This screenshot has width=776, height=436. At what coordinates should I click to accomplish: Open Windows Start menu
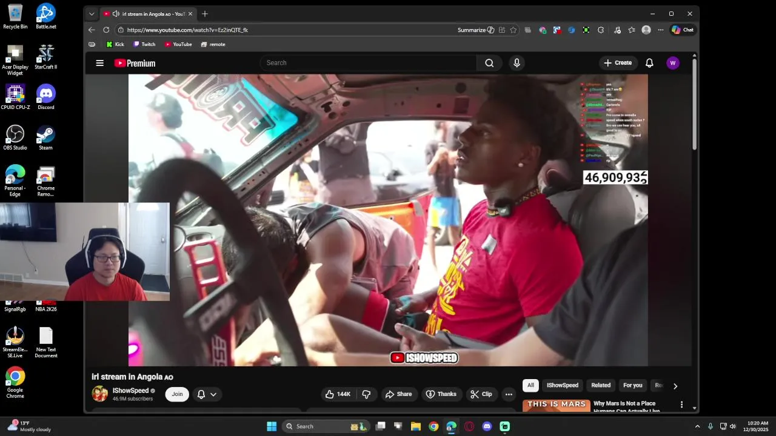click(x=272, y=426)
